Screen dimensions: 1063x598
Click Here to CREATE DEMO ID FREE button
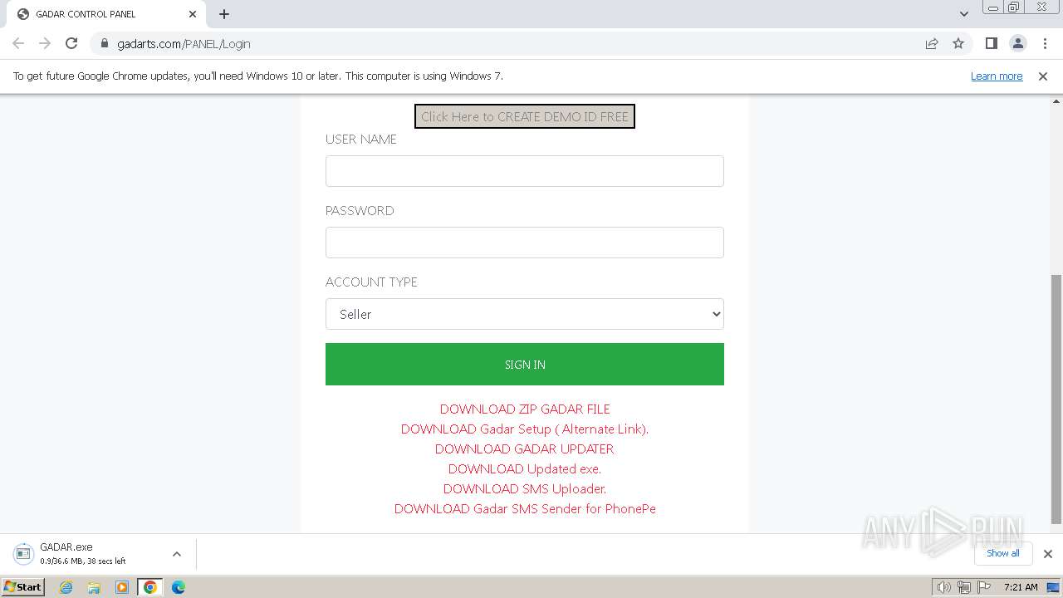click(x=525, y=116)
